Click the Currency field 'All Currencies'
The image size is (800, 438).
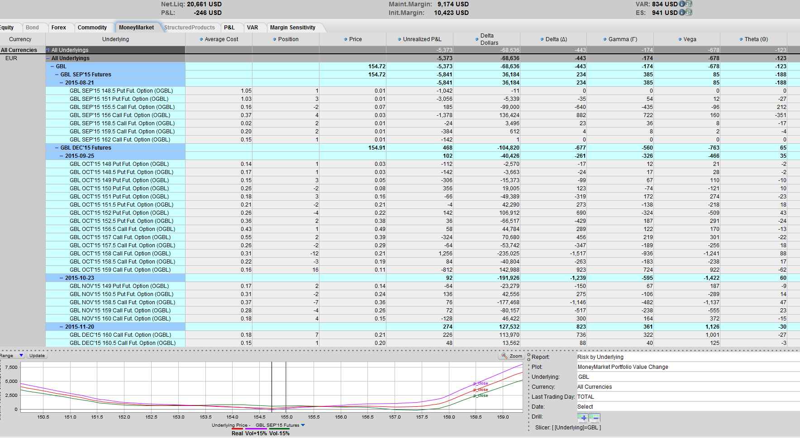(688, 387)
